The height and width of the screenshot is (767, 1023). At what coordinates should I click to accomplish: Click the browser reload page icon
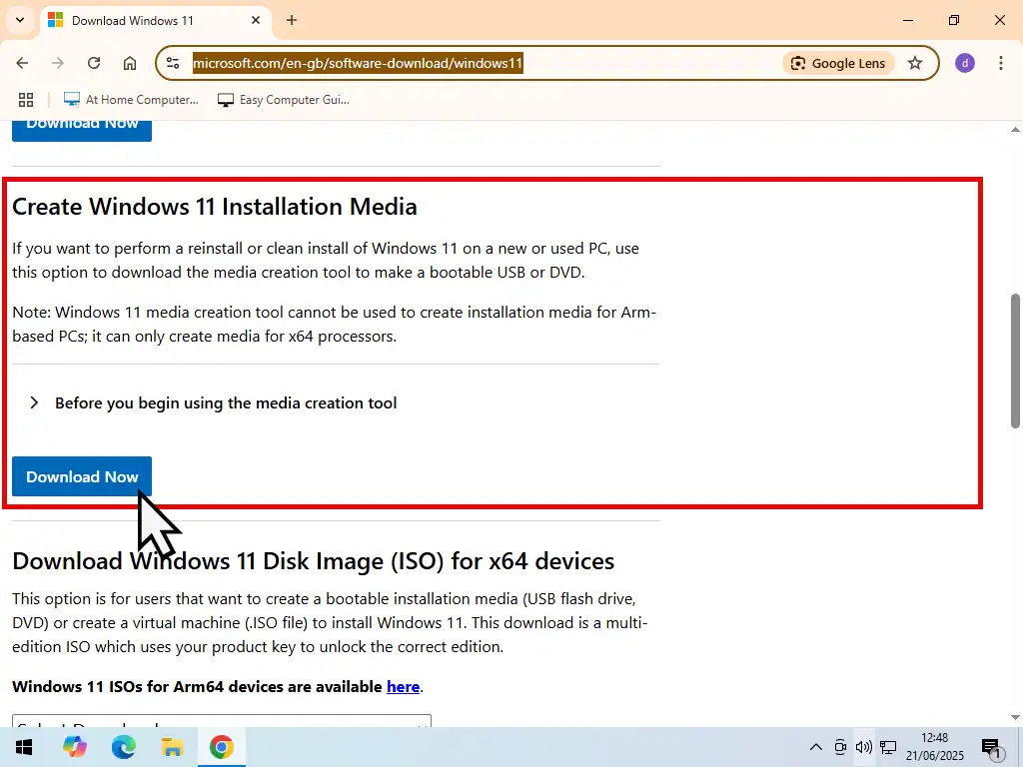(94, 63)
